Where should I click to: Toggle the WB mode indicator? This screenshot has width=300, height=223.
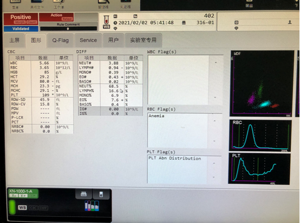pyautogui.click(x=22, y=207)
